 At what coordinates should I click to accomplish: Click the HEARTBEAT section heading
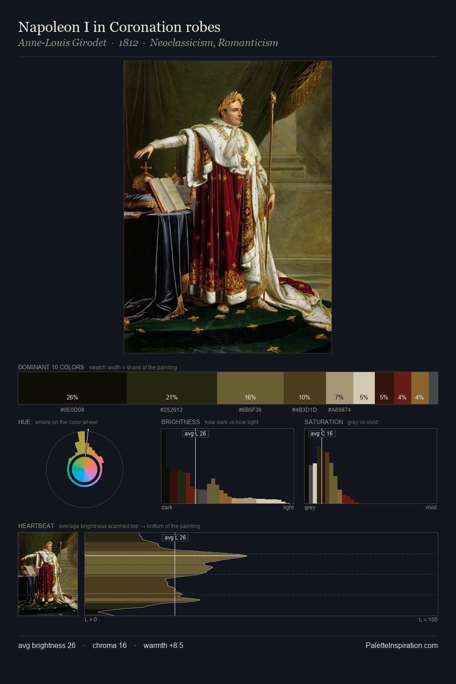pos(36,526)
